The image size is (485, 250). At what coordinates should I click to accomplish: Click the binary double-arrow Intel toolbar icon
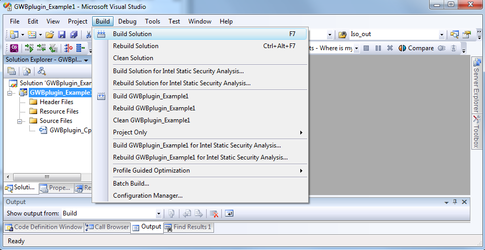(41, 48)
